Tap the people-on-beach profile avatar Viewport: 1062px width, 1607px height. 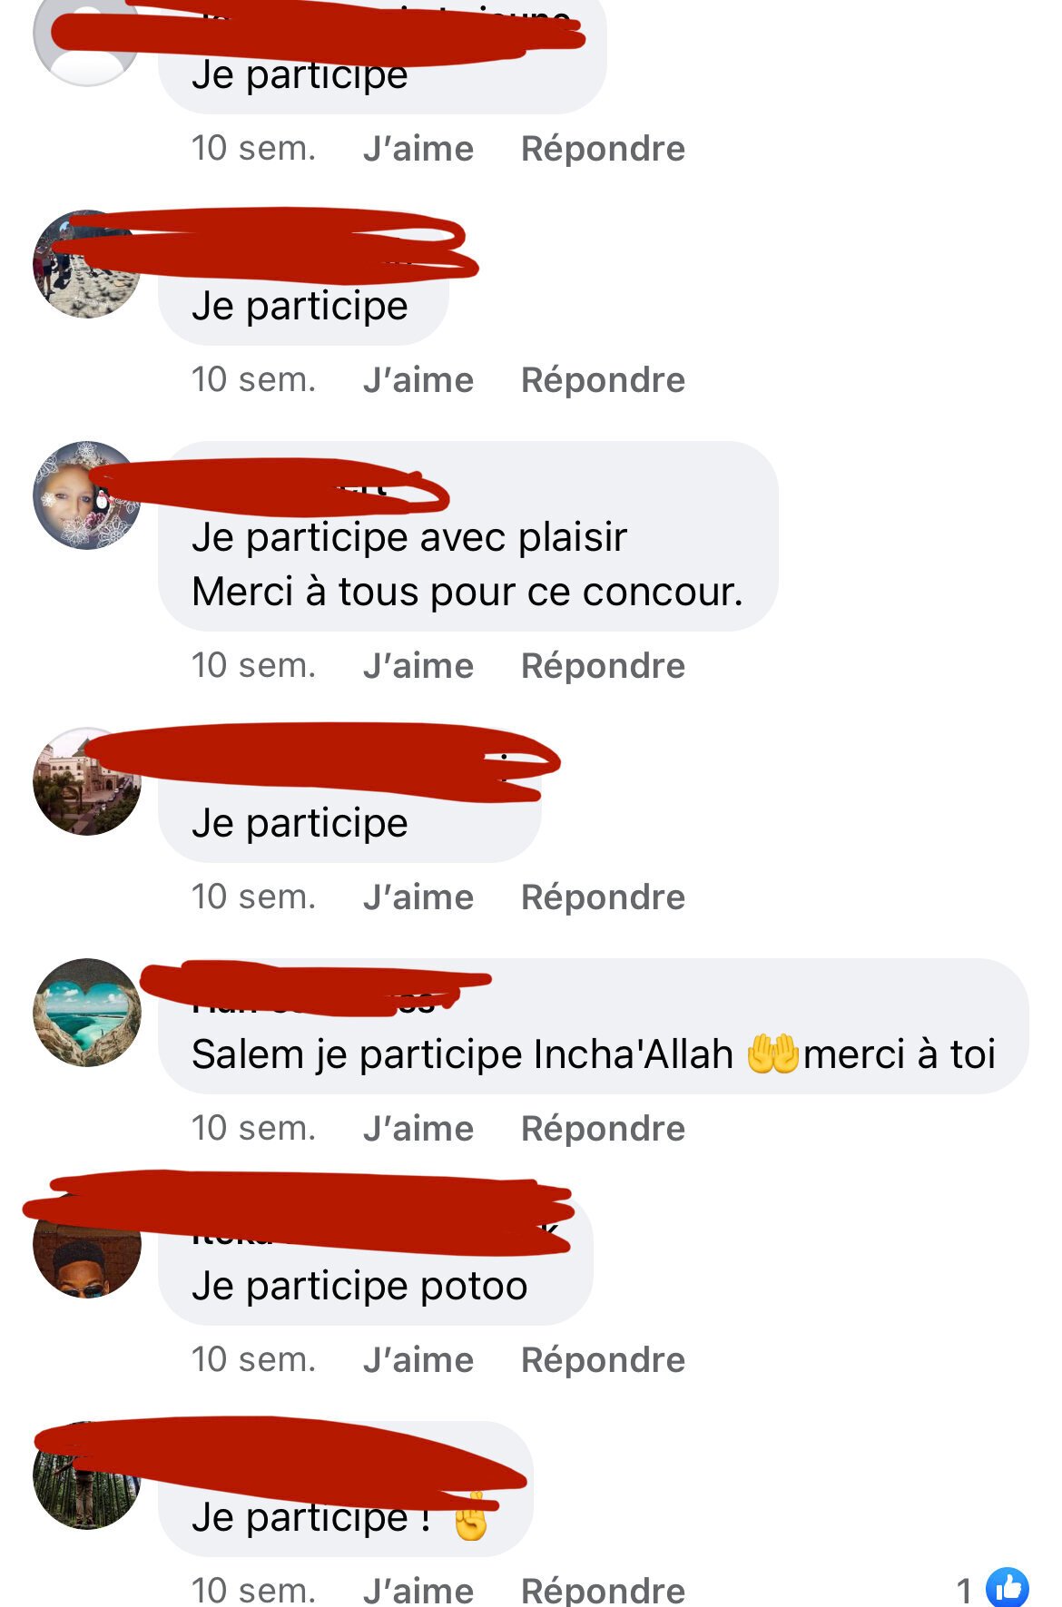point(87,264)
